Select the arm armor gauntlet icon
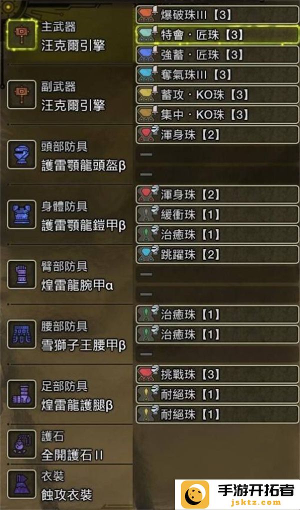Image resolution: width=300 pixels, height=510 pixels. pyautogui.click(x=21, y=274)
